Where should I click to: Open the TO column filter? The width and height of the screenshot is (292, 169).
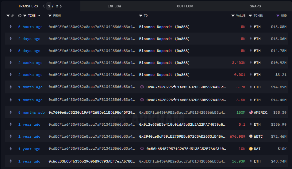click(140, 16)
